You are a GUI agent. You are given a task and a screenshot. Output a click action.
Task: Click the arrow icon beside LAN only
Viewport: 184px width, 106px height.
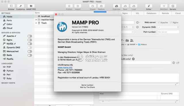[133, 59]
